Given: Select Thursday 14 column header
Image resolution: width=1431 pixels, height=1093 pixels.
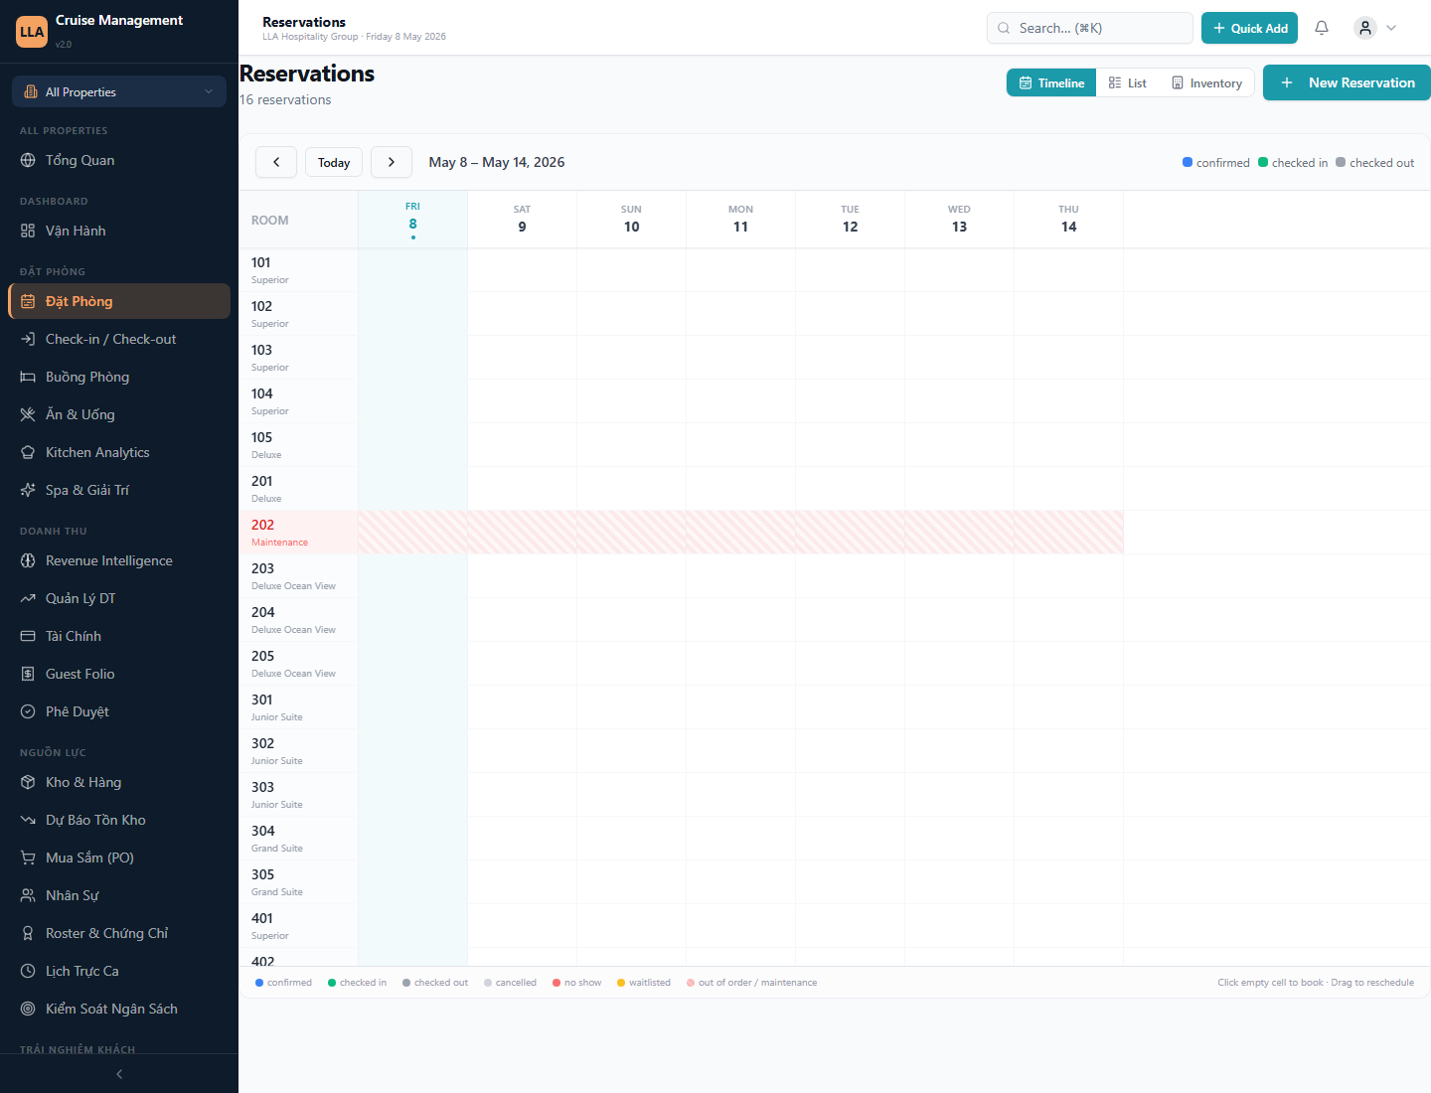Looking at the screenshot, I should pos(1068,220).
